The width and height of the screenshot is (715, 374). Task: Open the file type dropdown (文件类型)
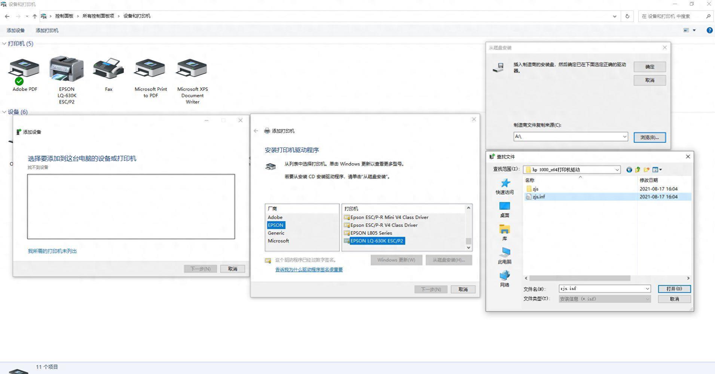(647, 299)
